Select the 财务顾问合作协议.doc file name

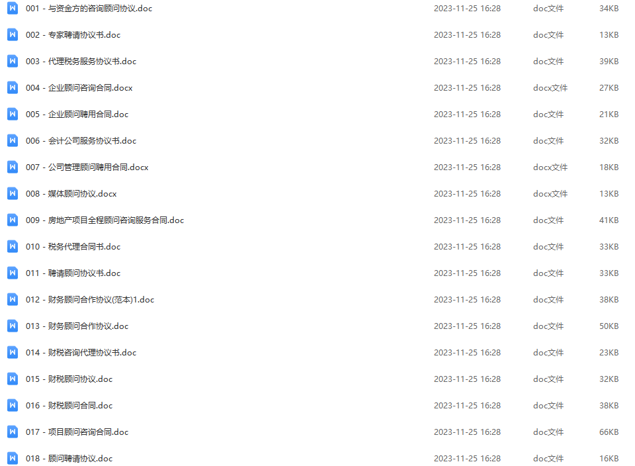tap(77, 326)
